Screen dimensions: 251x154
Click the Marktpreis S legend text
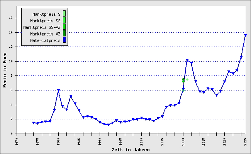pyautogui.click(x=46, y=14)
